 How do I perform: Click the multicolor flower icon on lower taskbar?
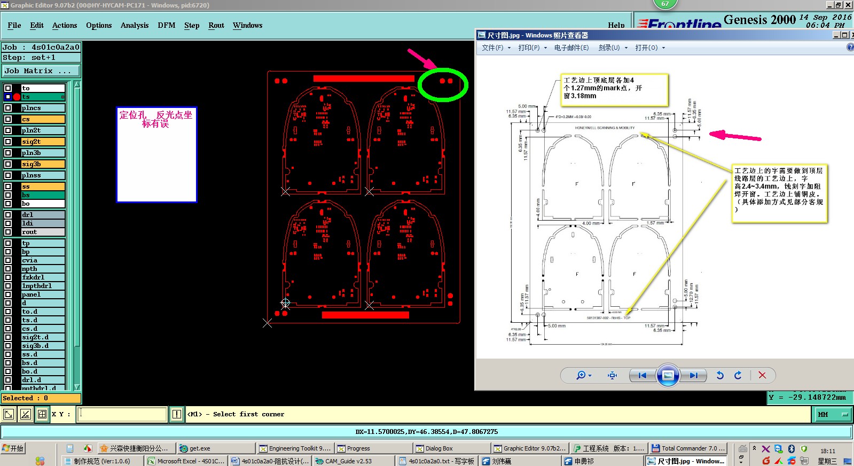40,461
